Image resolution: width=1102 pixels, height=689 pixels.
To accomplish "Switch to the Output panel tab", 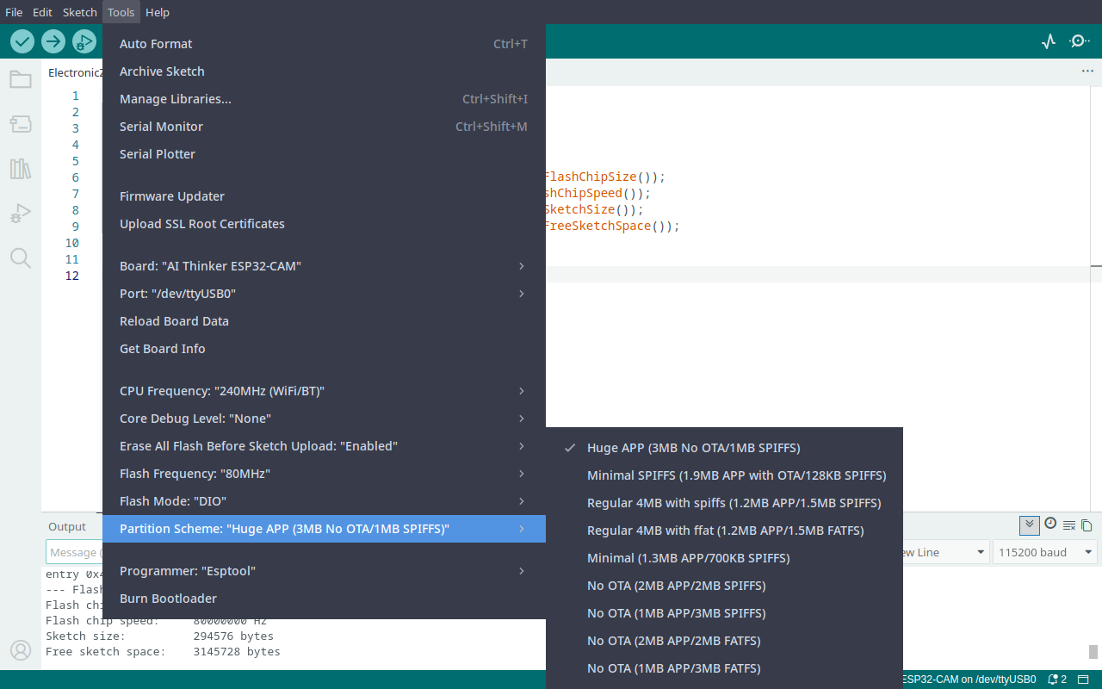I will coord(67,526).
